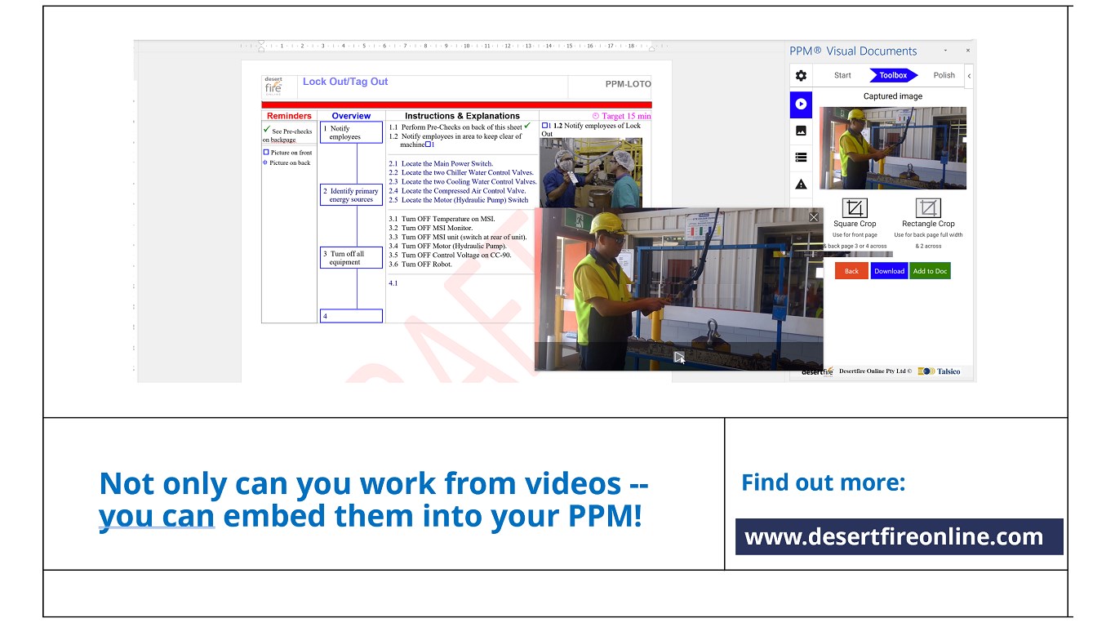
Task: Click the Reminders column heading
Action: pyautogui.click(x=289, y=116)
